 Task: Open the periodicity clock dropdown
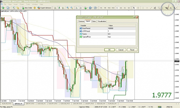(90, 8)
